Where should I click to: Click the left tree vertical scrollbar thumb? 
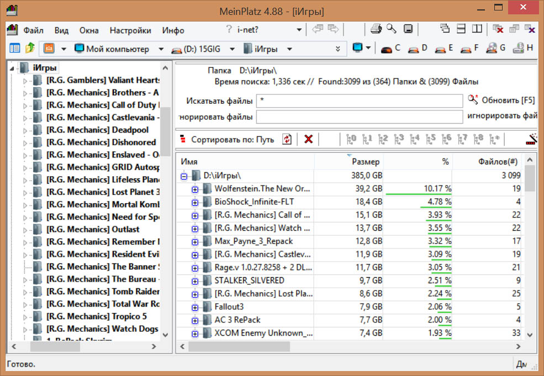pos(166,131)
